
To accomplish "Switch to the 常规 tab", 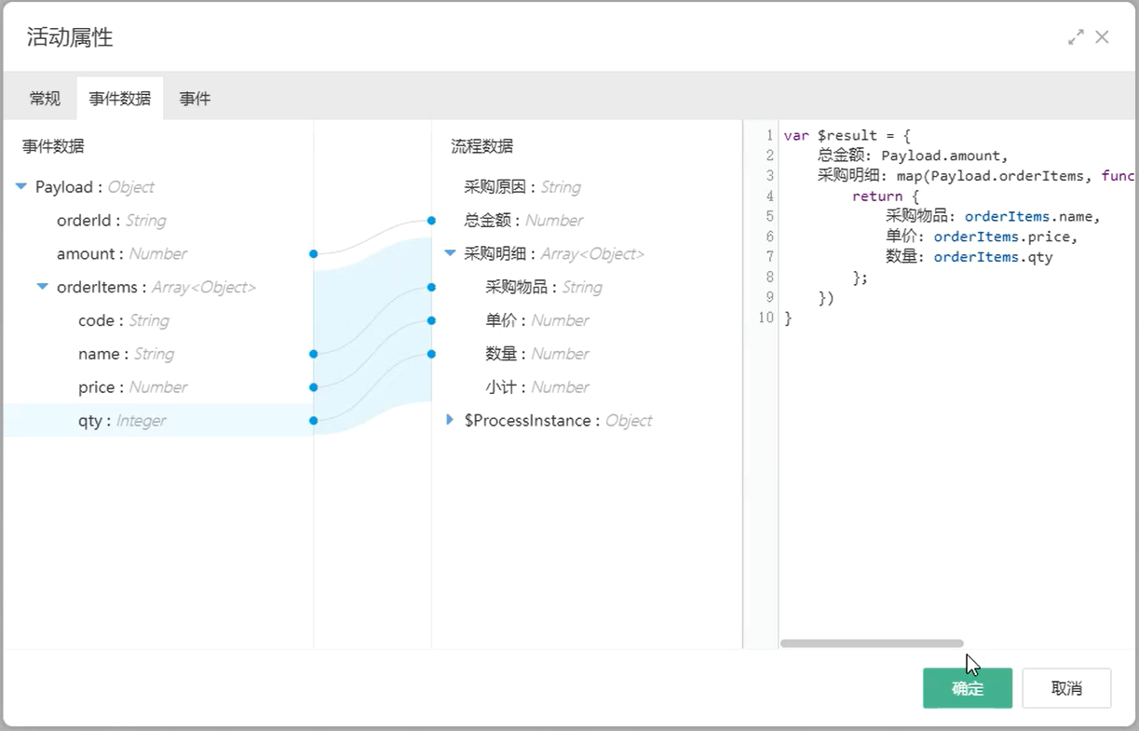I will pos(45,99).
